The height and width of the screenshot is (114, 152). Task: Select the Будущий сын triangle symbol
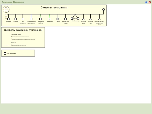tap(90, 19)
